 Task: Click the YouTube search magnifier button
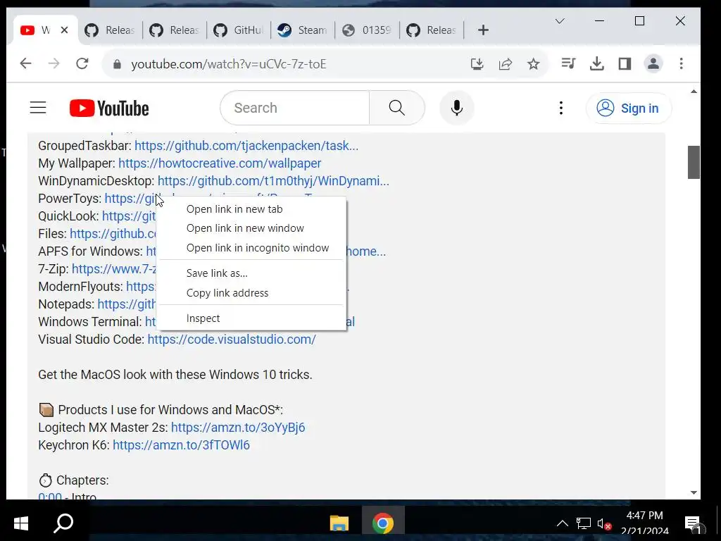point(397,108)
